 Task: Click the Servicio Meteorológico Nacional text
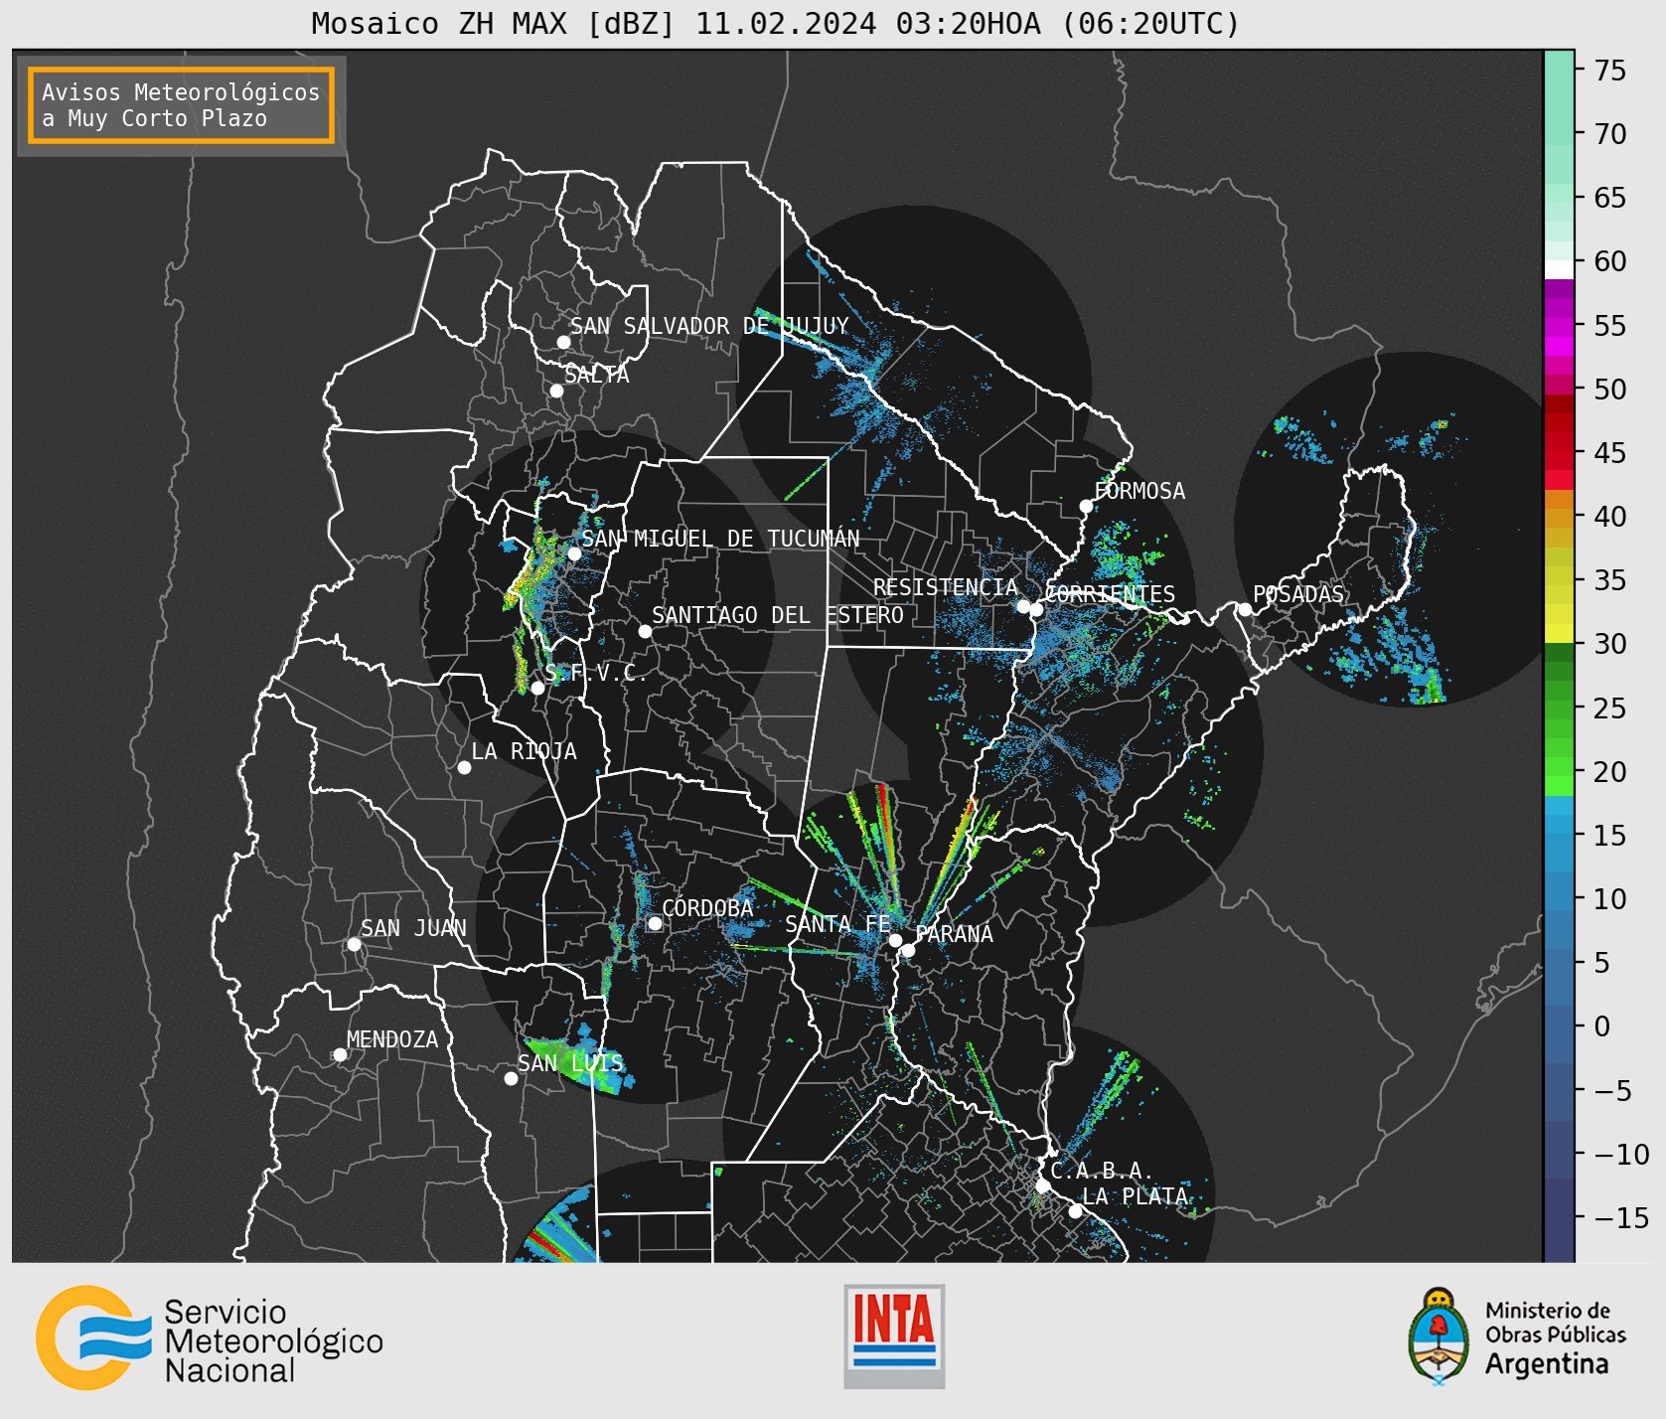[x=273, y=1340]
